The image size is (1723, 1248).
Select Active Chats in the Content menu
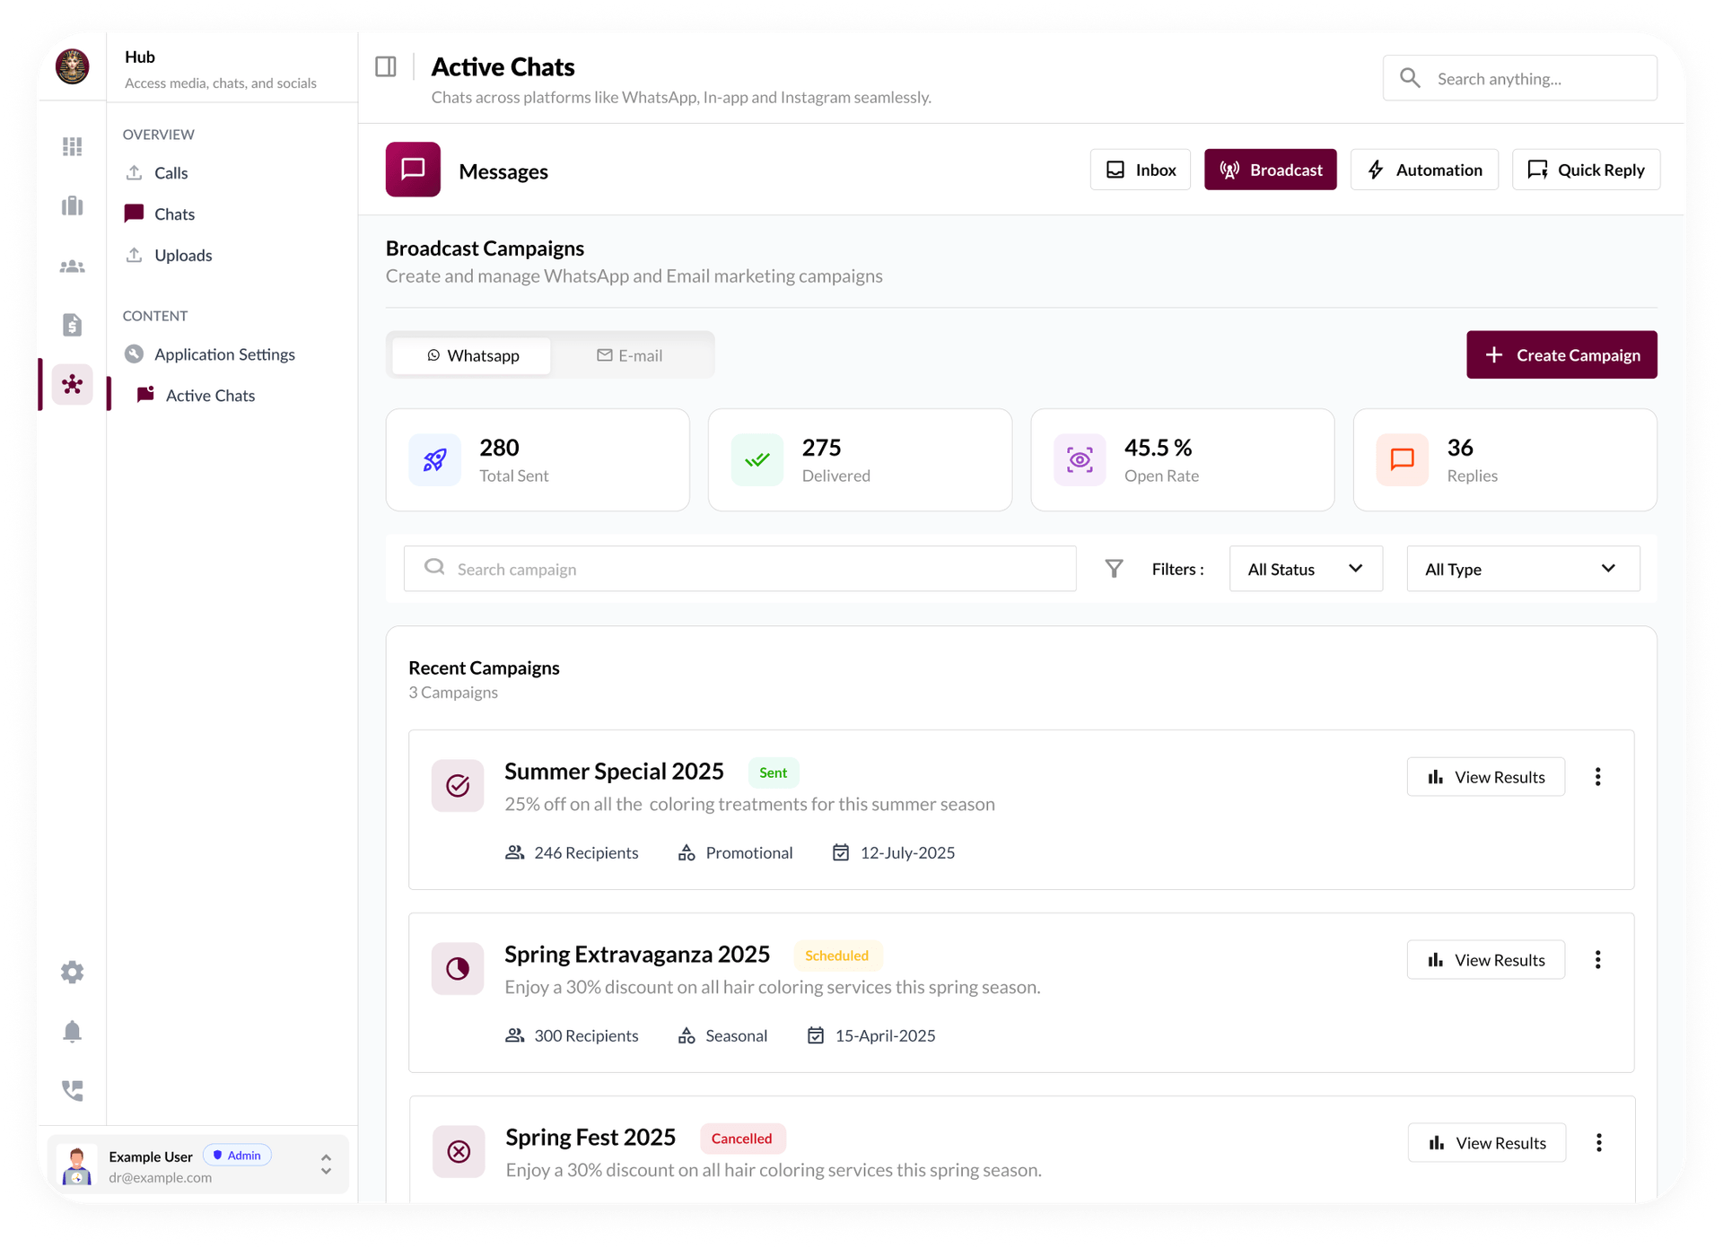pos(209,395)
